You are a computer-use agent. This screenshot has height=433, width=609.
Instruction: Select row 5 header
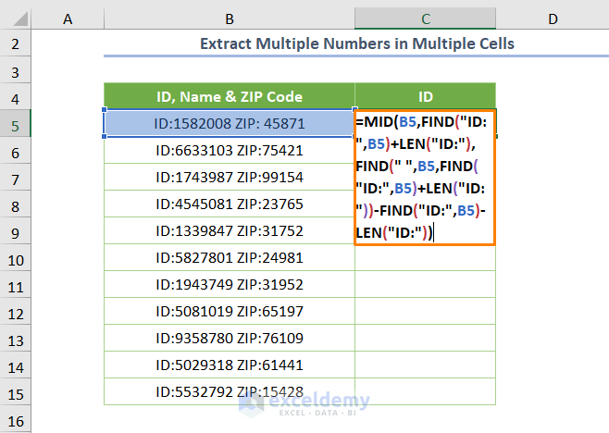pos(16,123)
